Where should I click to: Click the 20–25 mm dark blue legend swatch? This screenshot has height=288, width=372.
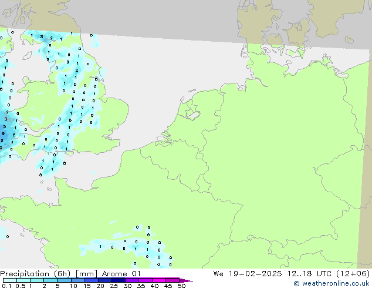click(x=105, y=280)
